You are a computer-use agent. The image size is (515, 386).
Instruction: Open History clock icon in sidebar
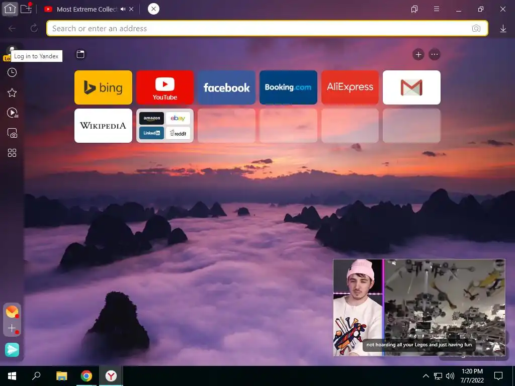[x=12, y=72]
